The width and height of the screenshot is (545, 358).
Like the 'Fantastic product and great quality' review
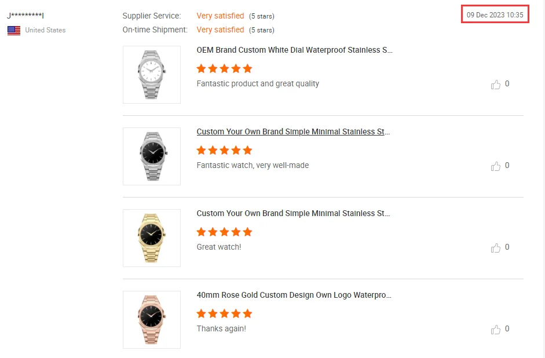496,85
